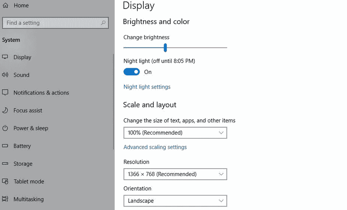Click the Display monitor icon
Image resolution: width=347 pixels, height=210 pixels.
tap(5, 57)
